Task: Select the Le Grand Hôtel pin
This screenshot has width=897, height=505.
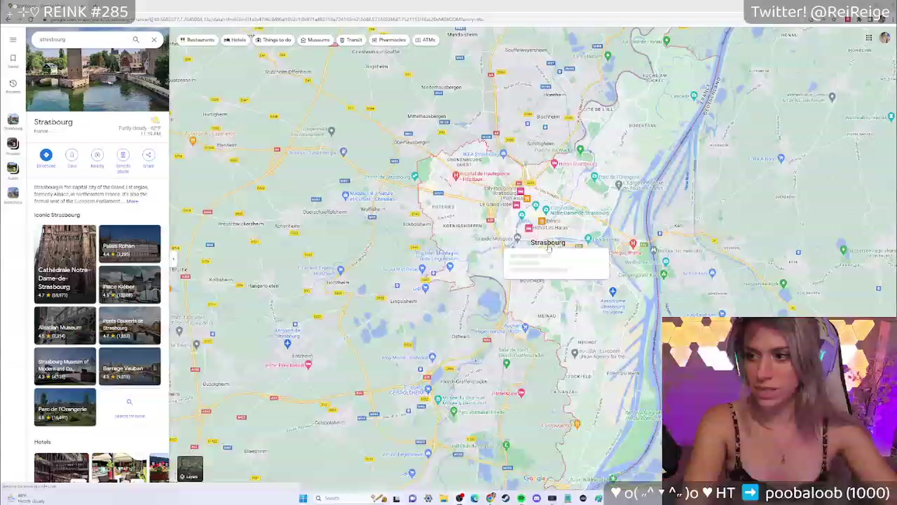Action: [516, 205]
